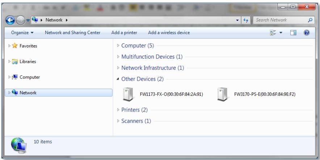Image resolution: width=320 pixels, height=160 pixels.
Task: Click the Favorites label in sidebar
Action: [28, 46]
